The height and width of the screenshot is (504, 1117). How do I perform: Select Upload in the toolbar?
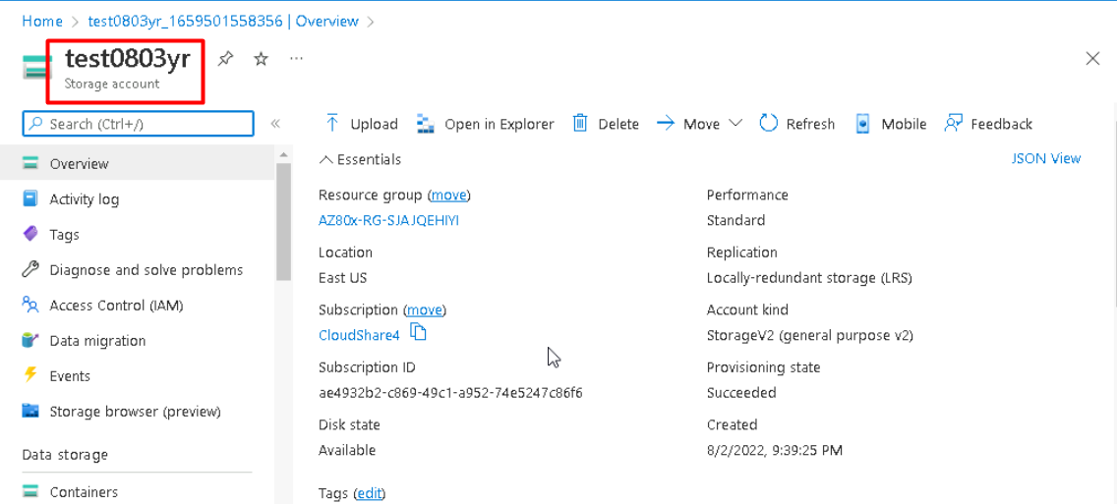click(374, 124)
